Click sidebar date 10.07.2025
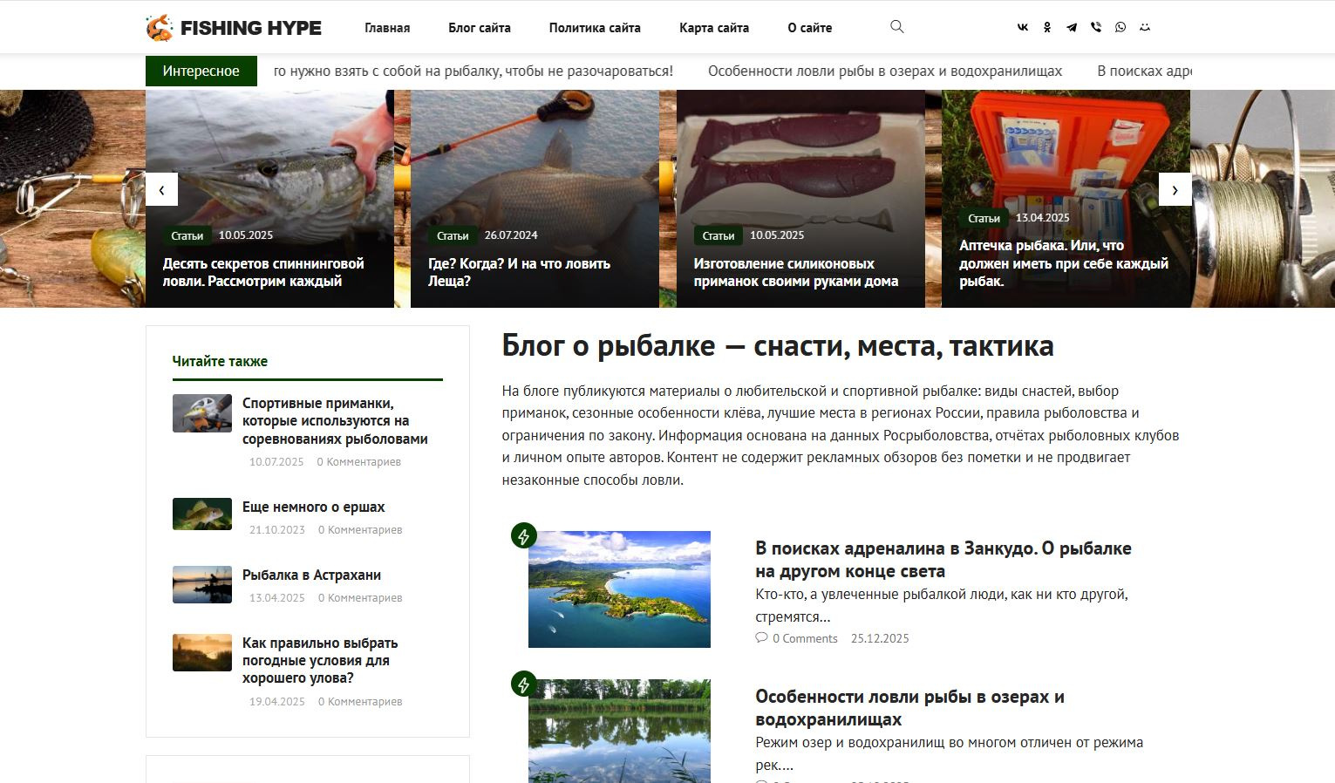1335x783 pixels. [276, 461]
